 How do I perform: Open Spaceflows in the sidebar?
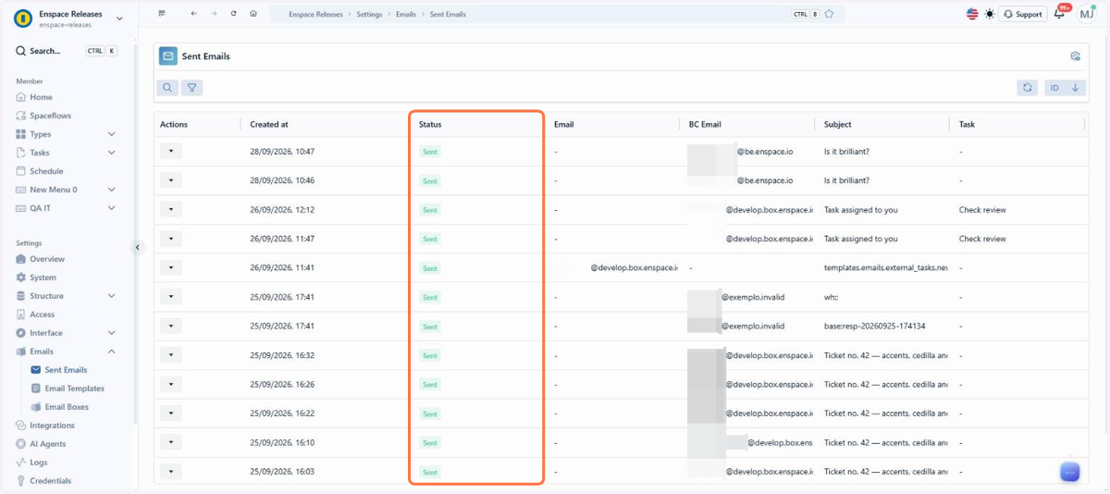(50, 116)
